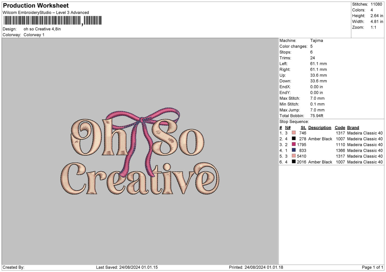This screenshot has height=272, width=386.
Task: Click the magenta swatch with code 1110
Action: 294,145
